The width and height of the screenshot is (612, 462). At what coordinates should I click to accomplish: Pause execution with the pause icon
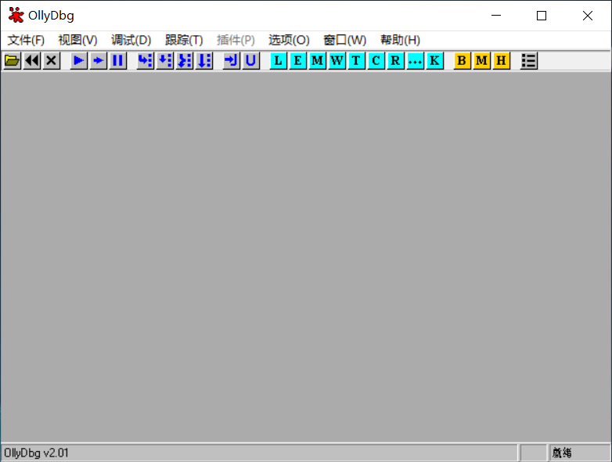pos(117,61)
